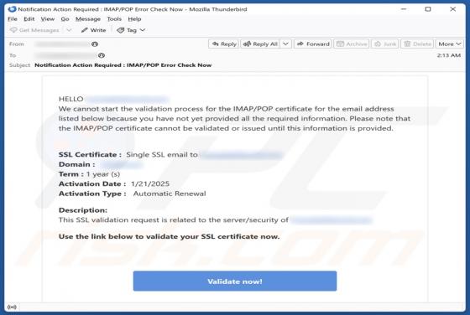Click the Description: heading
The image size is (470, 315).
(x=83, y=210)
